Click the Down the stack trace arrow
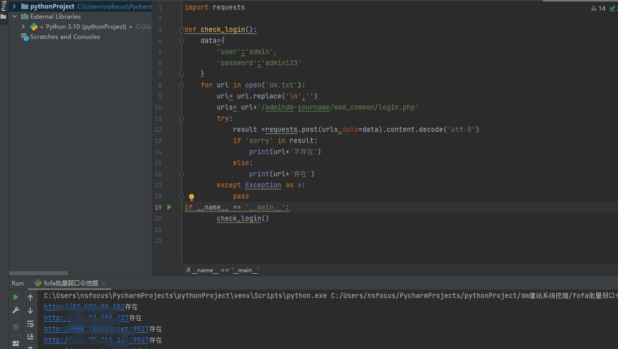Viewport: 618px width, 349px height. coord(30,311)
